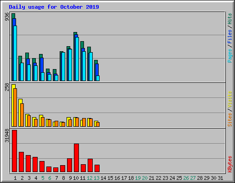Screen dimensions: 235x183
Task: Click the day 9 red KBytes bar
Action: pos(69,165)
